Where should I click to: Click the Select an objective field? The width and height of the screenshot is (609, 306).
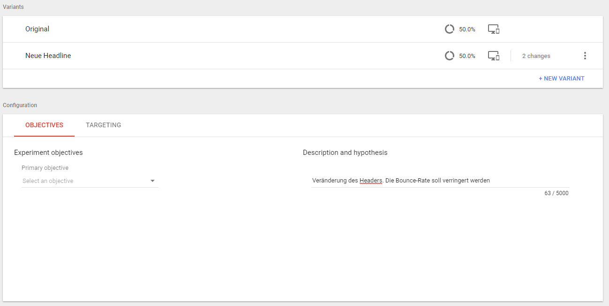[90, 181]
